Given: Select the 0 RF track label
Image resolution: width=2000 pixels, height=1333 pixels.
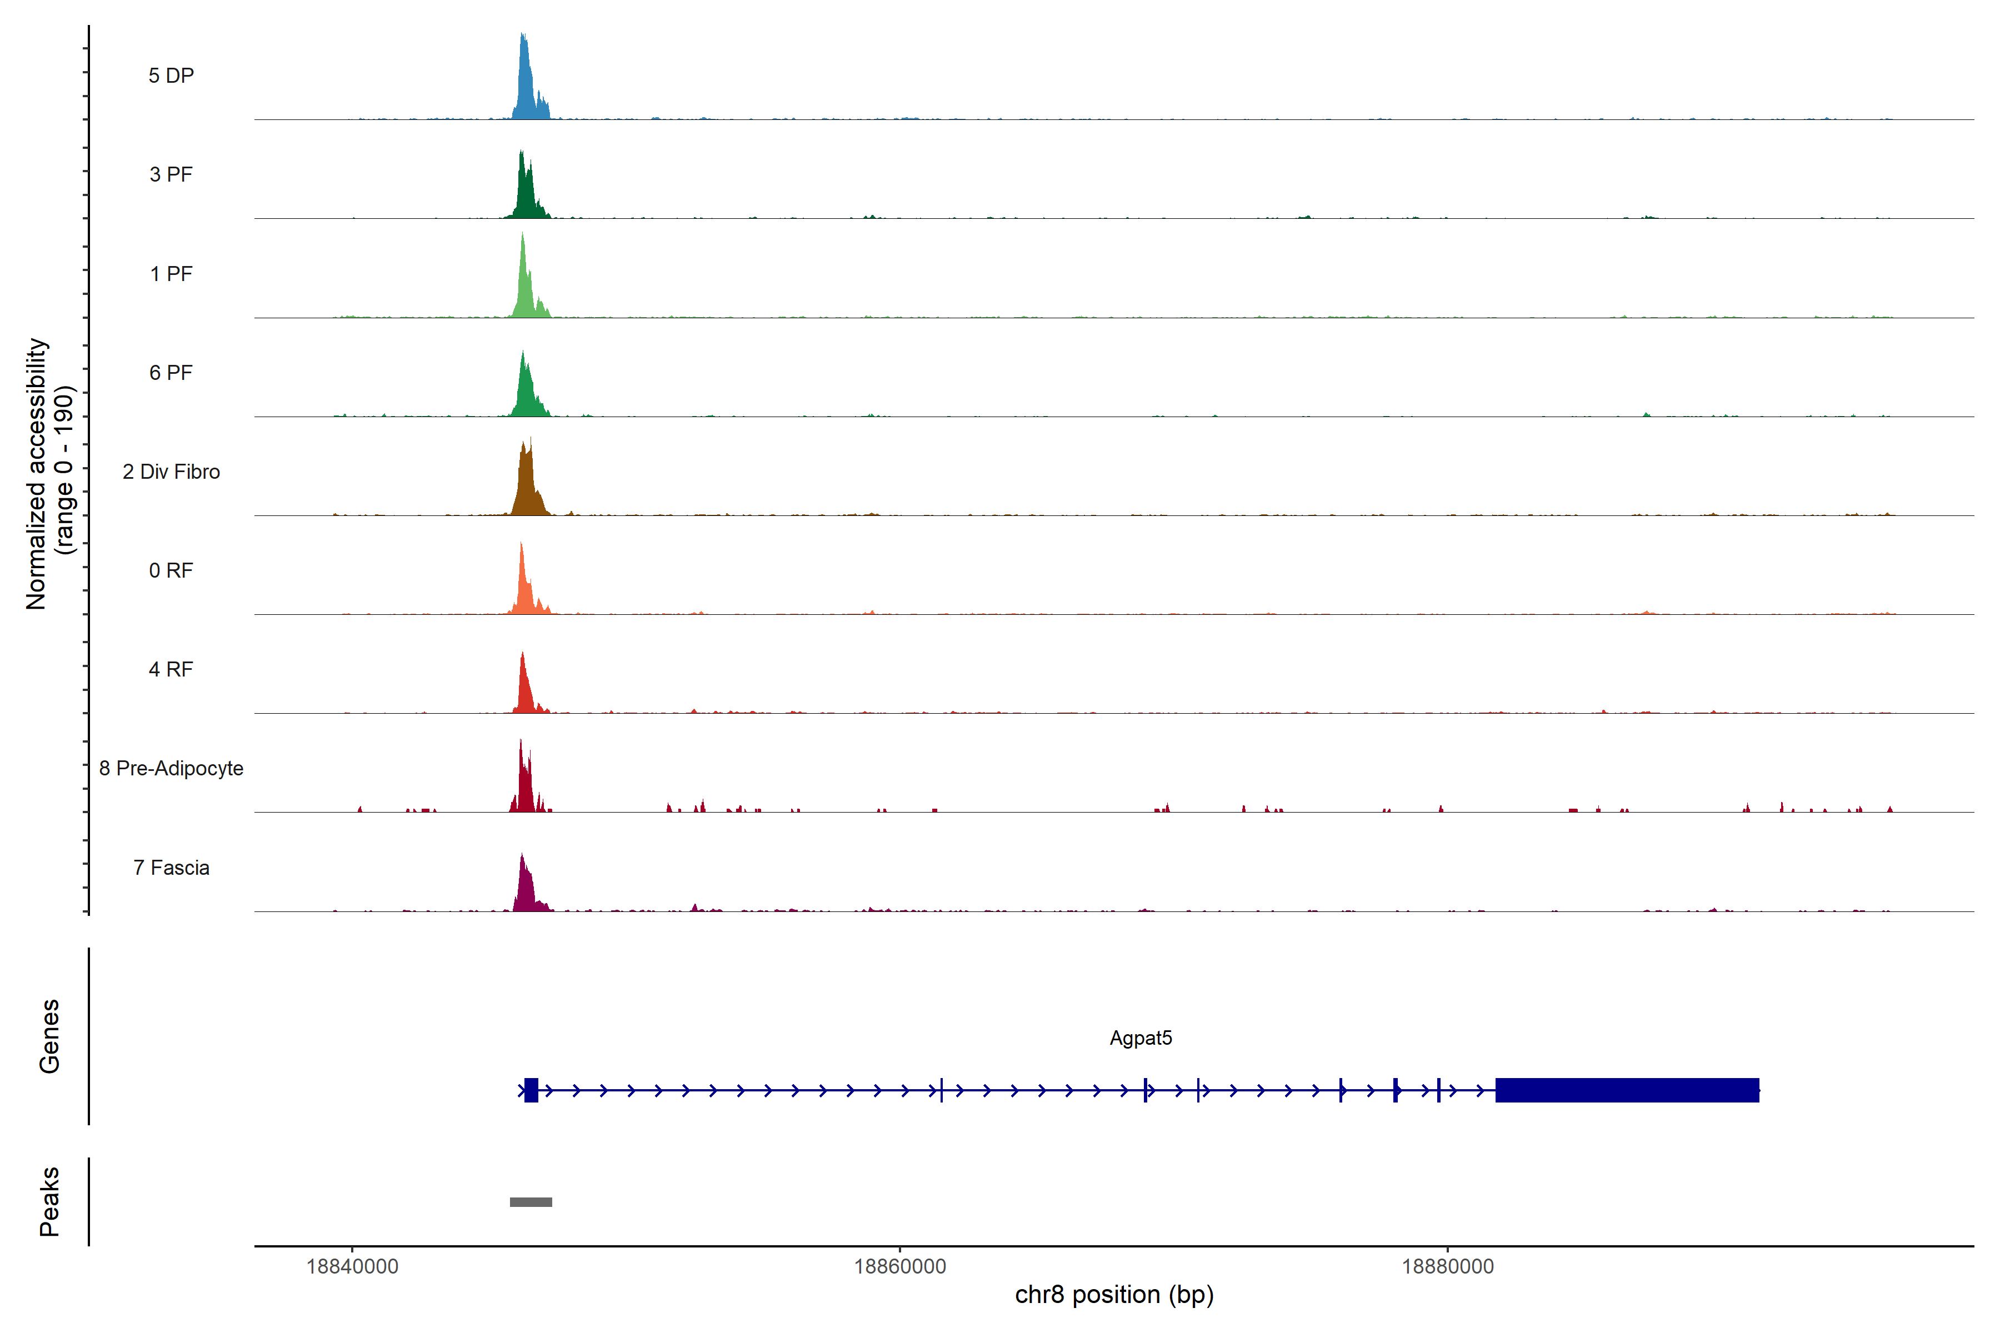Looking at the screenshot, I should tap(171, 570).
